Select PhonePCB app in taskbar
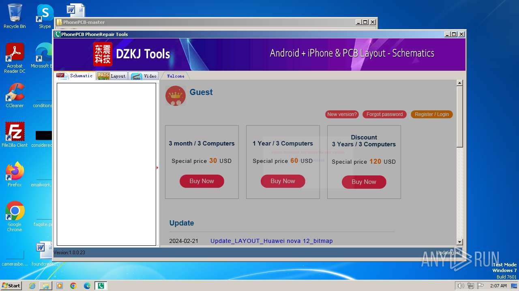The image size is (519, 291). pyautogui.click(x=101, y=286)
